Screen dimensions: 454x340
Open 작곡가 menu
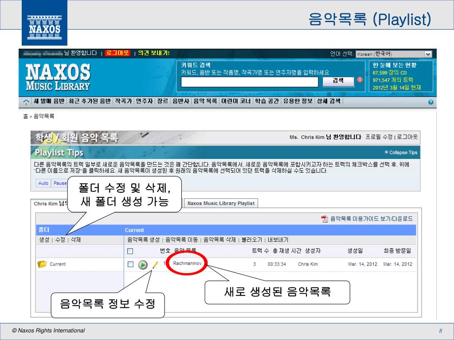(123, 101)
